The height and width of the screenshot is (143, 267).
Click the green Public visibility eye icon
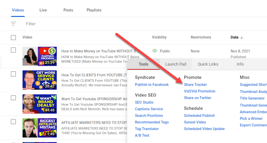[x=154, y=51]
